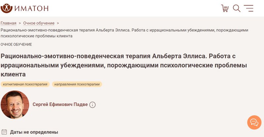264x137 pixels.
Task: Select the направления психотерапии tag
Action: [77, 84]
